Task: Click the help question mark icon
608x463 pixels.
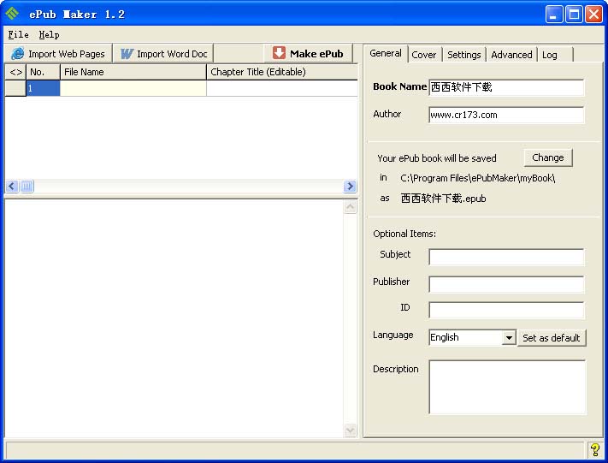Action: tap(595, 449)
